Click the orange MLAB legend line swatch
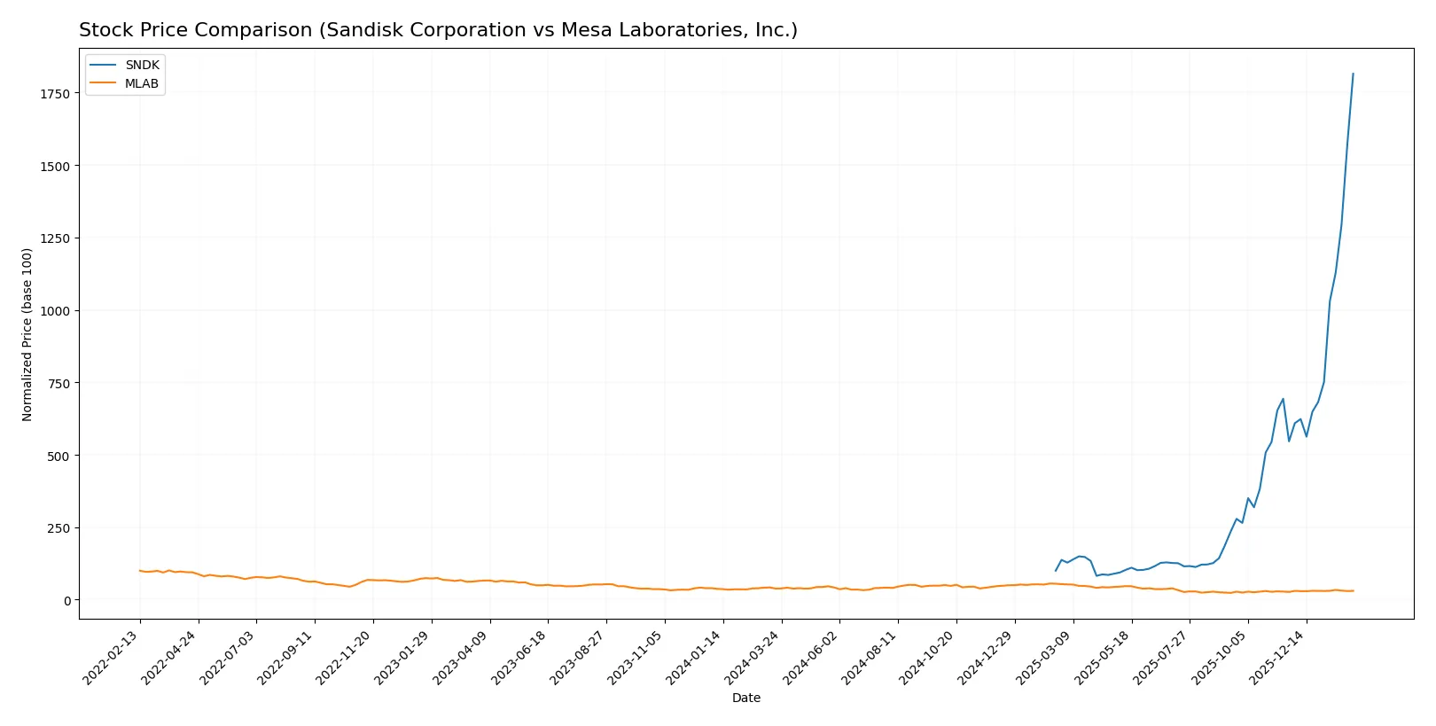 (104, 83)
